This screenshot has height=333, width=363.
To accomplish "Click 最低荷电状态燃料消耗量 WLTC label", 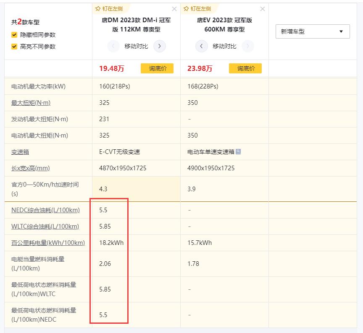I will [44, 289].
